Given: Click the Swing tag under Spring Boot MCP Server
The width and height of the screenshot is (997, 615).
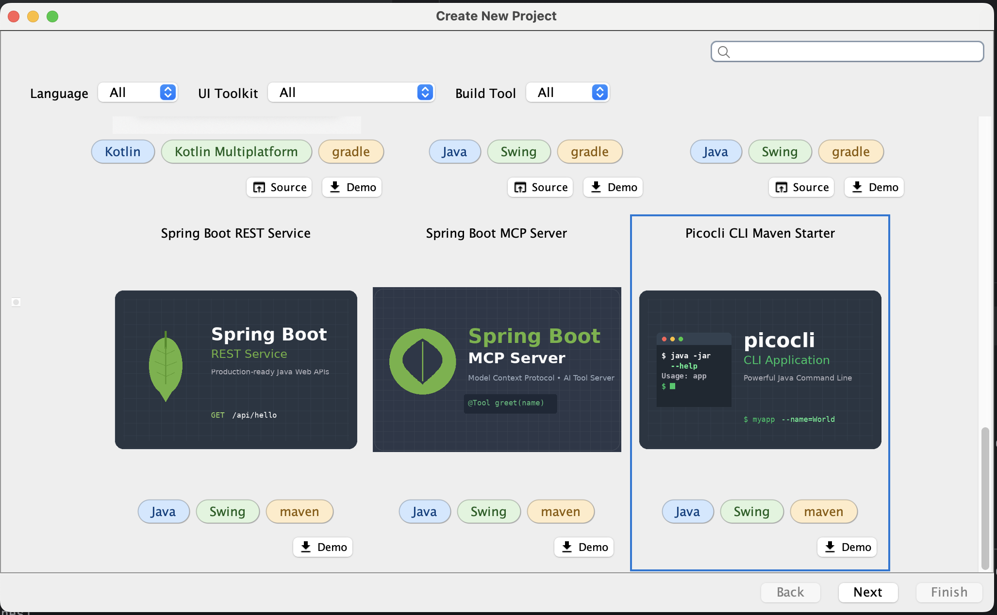Looking at the screenshot, I should 489,512.
